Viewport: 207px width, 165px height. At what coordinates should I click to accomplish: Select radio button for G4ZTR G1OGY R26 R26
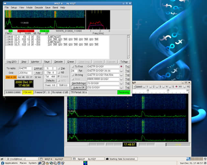click(x=121, y=75)
